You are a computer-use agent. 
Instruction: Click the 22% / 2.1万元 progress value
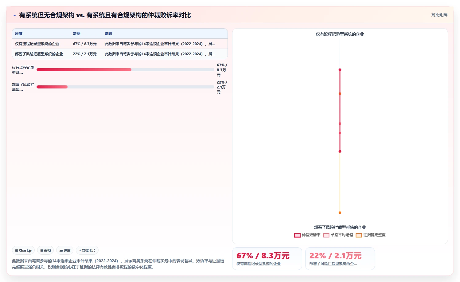pyautogui.click(x=222, y=87)
